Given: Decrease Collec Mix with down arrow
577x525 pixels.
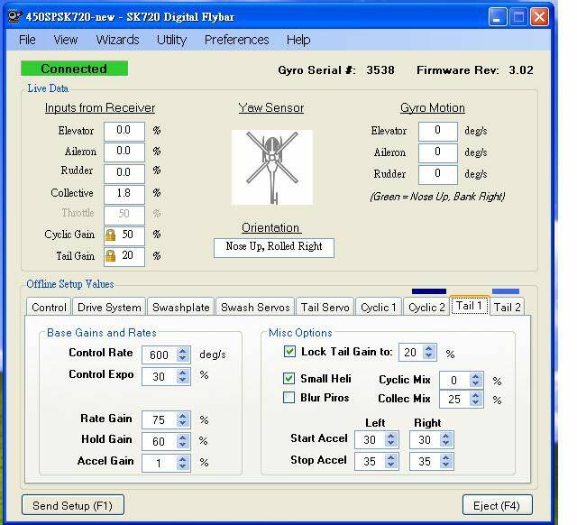Looking at the screenshot, I should point(476,403).
